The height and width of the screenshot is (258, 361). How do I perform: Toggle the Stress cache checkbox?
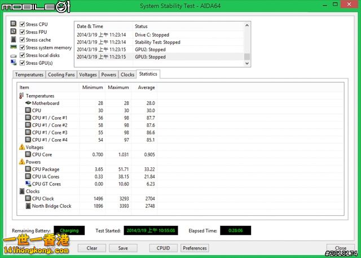coord(23,40)
